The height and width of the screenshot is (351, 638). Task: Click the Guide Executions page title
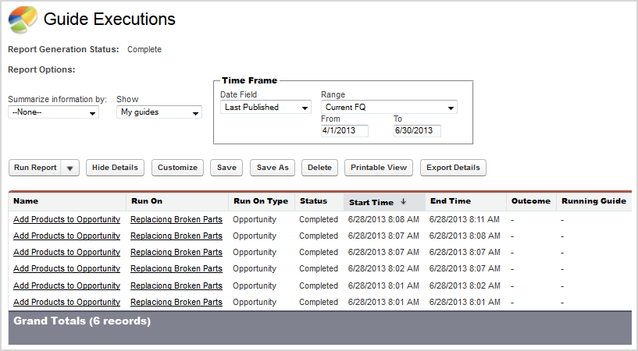click(109, 19)
